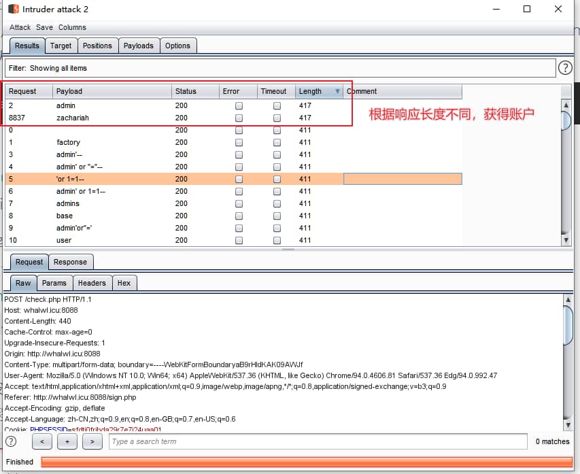Switch to the Positions tab

pos(98,46)
